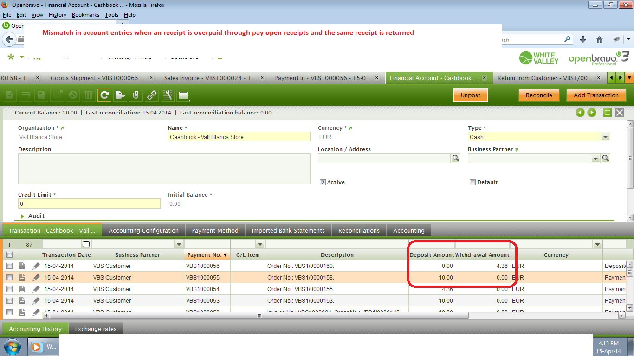Image resolution: width=634 pixels, height=356 pixels.
Task: Open Location / Address search magnifier icon
Action: [x=455, y=159]
